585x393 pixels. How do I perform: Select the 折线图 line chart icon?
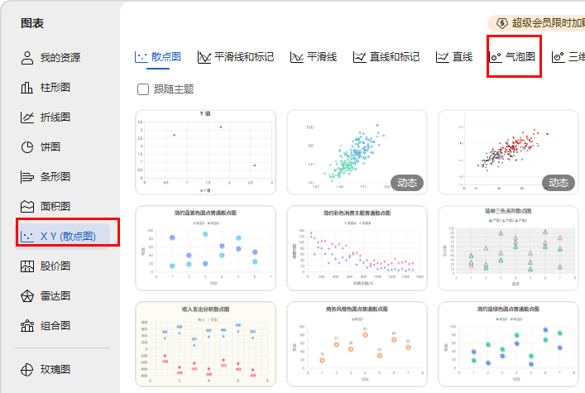pyautogui.click(x=27, y=117)
